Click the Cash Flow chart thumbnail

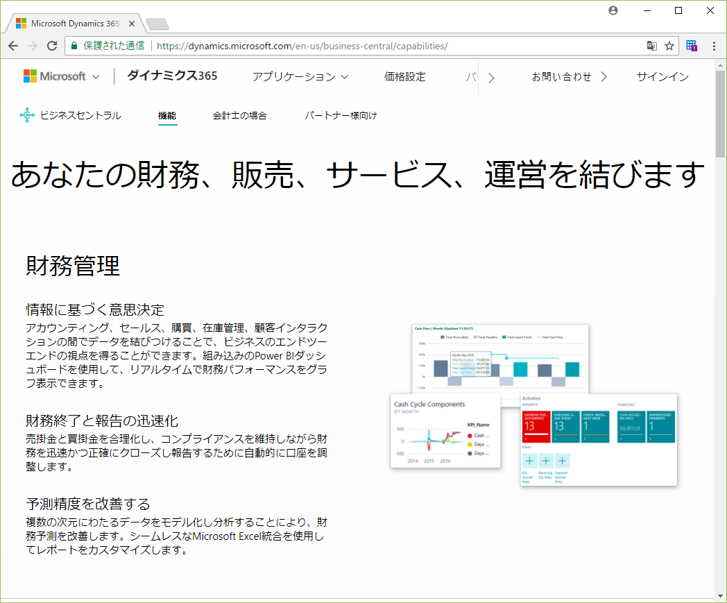[500, 357]
